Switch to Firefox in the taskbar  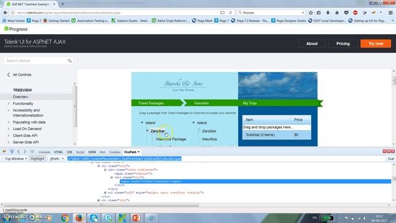point(79,218)
